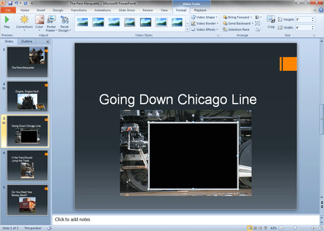The width and height of the screenshot is (324, 231).
Task: Switch to the Playback tab
Action: (200, 10)
